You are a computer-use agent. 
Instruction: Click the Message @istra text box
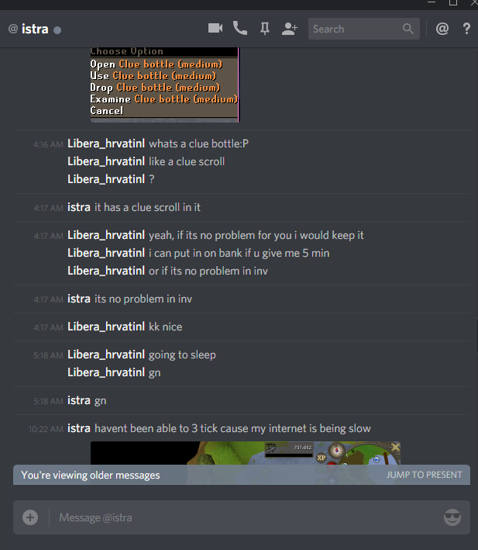tap(245, 517)
